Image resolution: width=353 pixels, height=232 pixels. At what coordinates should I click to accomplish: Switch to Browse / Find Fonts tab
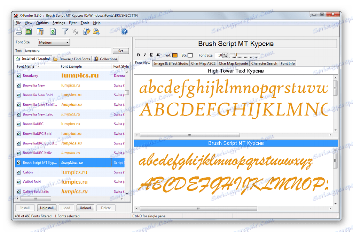[x=72, y=59]
